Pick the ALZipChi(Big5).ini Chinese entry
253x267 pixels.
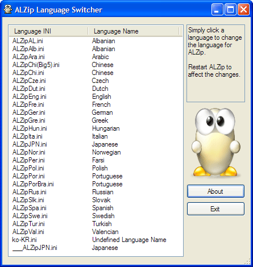tap(96, 65)
